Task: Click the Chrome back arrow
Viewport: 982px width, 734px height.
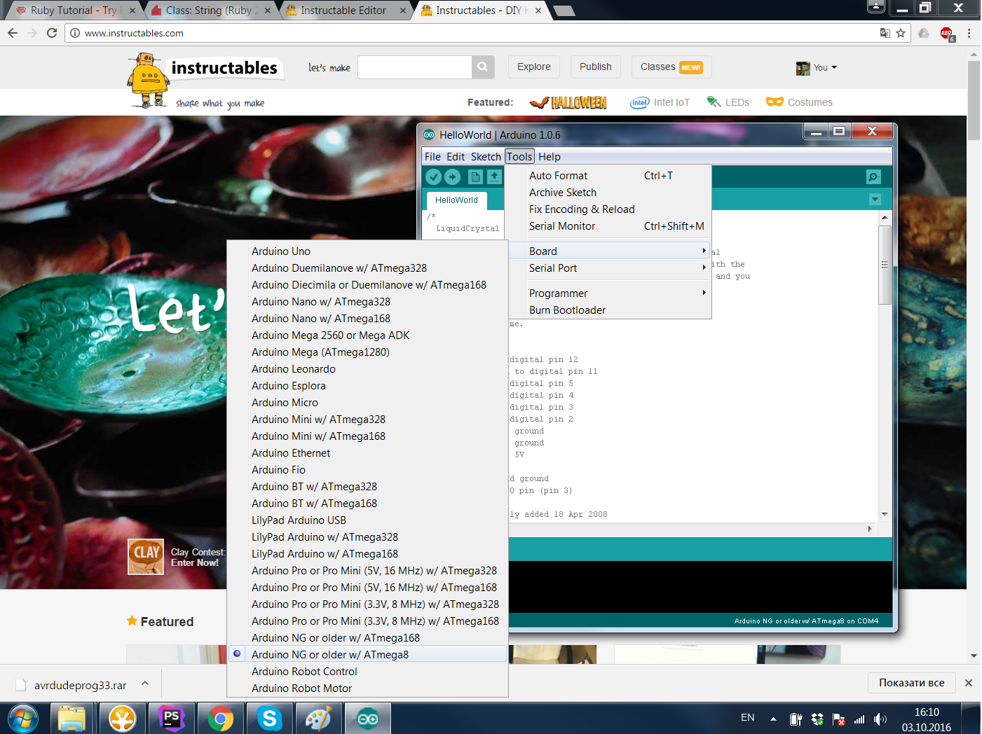Action: coord(12,33)
